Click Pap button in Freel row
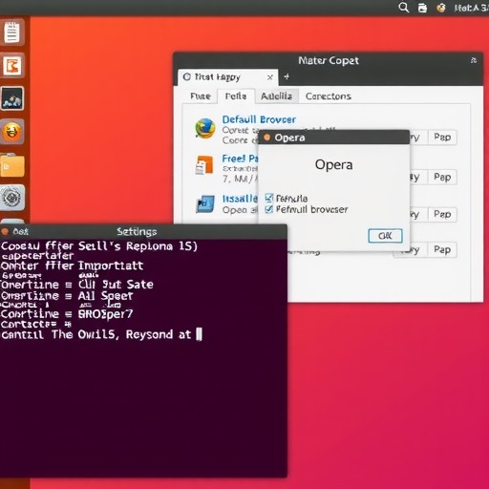Viewport: 489px width, 489px height. [442, 177]
